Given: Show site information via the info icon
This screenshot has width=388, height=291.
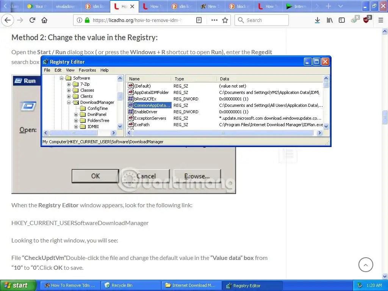Looking at the screenshot, I should pos(80,20).
